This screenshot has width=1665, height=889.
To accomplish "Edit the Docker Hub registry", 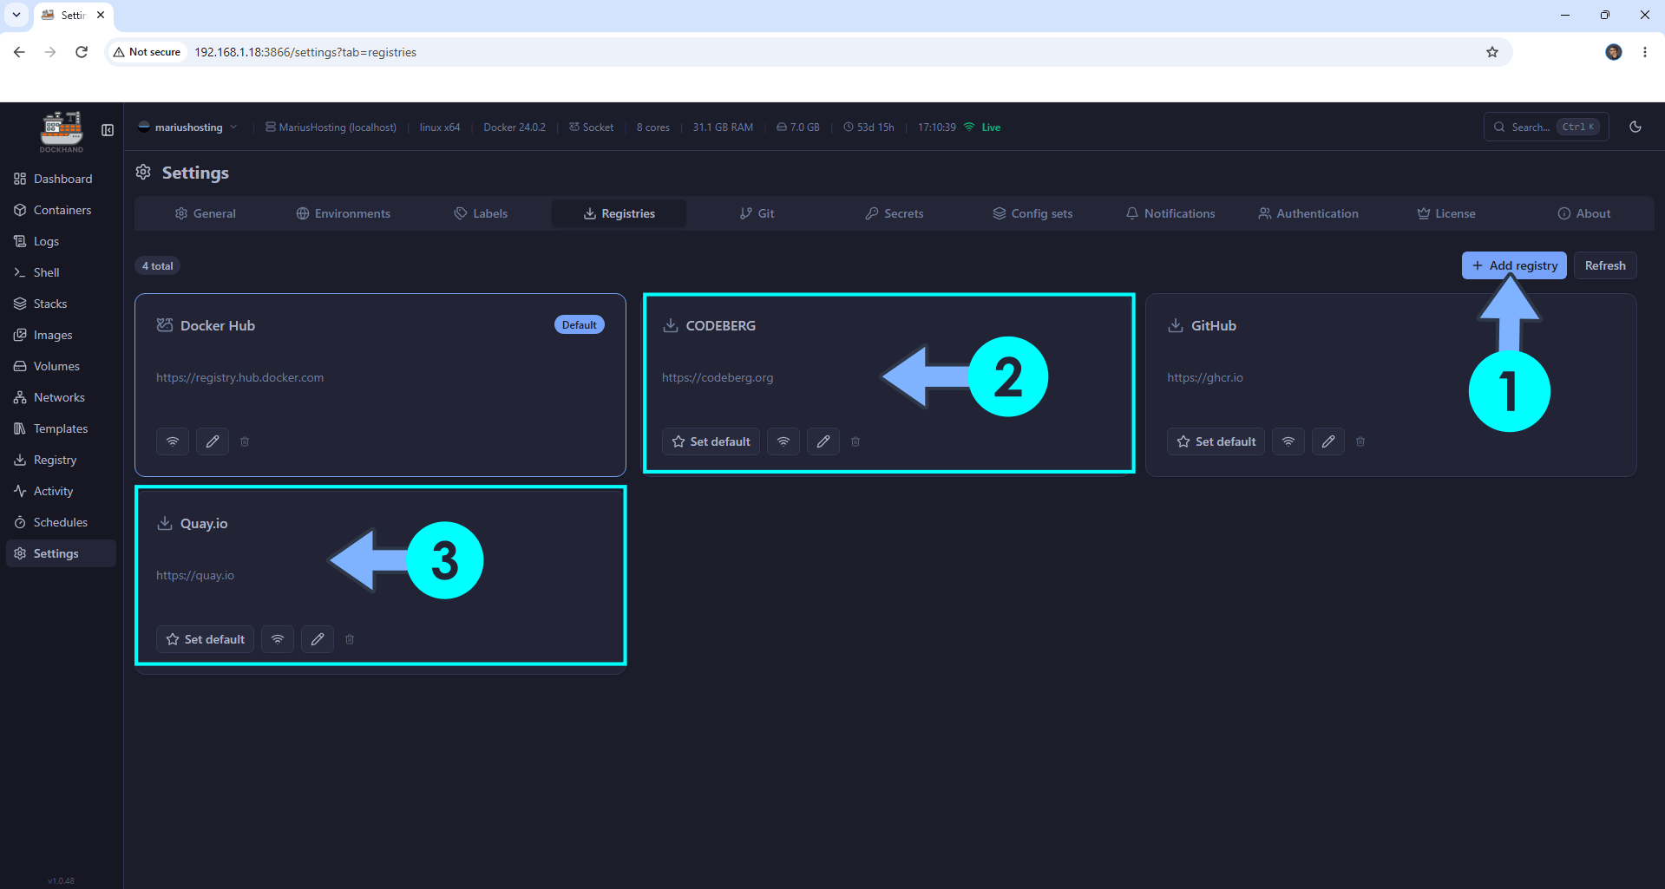I will click(213, 441).
